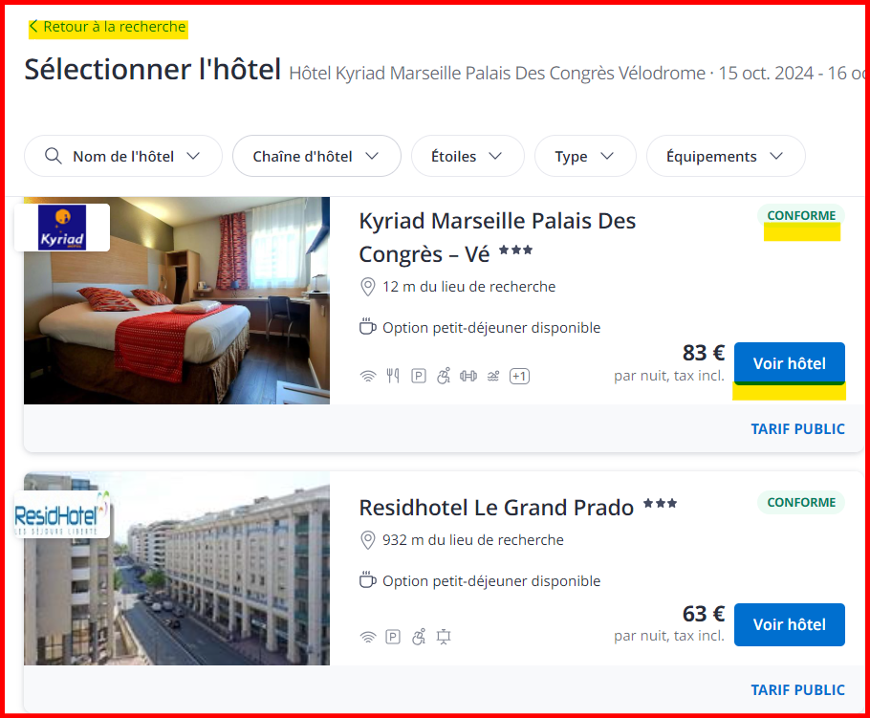
Task: Click Voir hôtel for Kyriad at 83 €
Action: 789,363
